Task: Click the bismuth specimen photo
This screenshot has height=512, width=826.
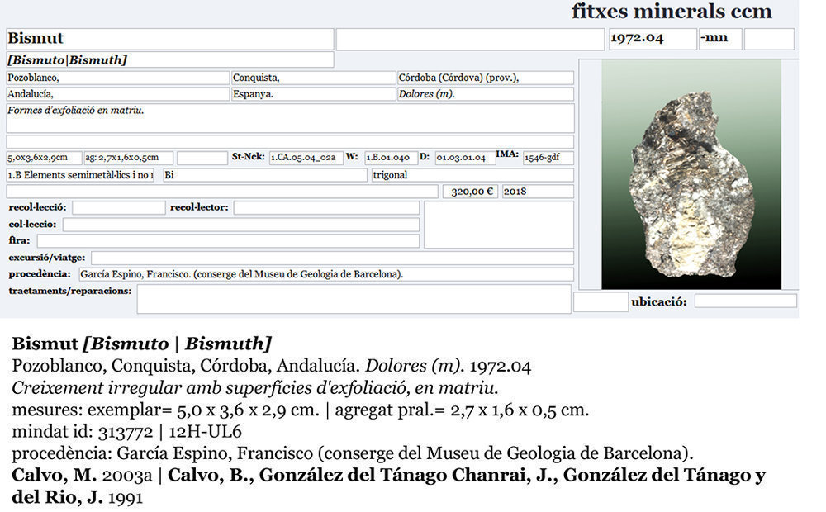Action: 691,174
